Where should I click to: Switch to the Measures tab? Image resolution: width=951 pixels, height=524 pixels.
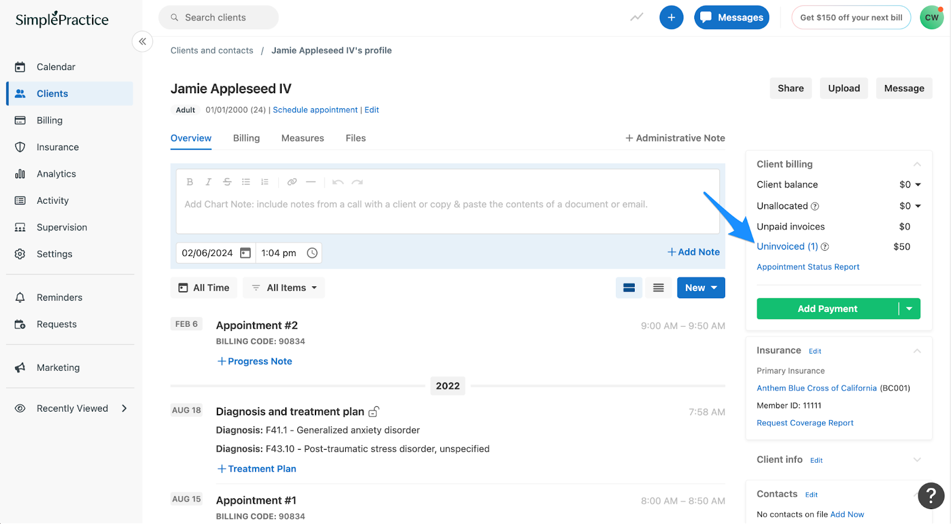click(x=303, y=138)
